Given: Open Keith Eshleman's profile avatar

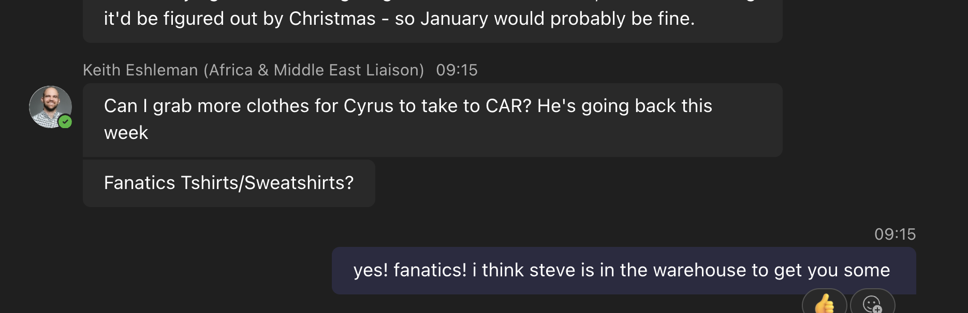Looking at the screenshot, I should (x=50, y=106).
